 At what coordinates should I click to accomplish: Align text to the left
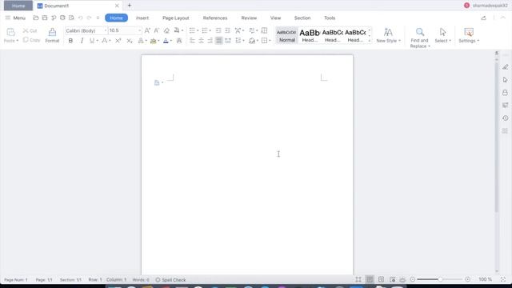coord(192,41)
